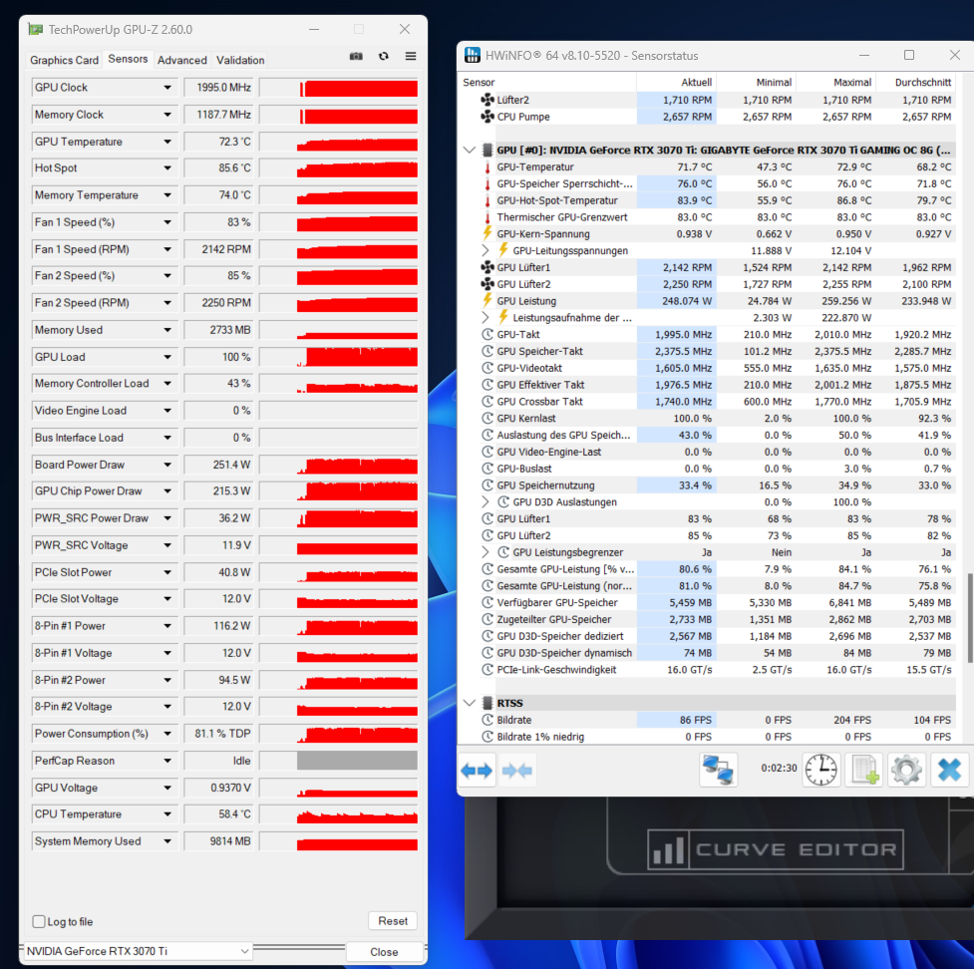Click the PerfCap Reason gray bar
The width and height of the screenshot is (974, 969).
click(357, 761)
